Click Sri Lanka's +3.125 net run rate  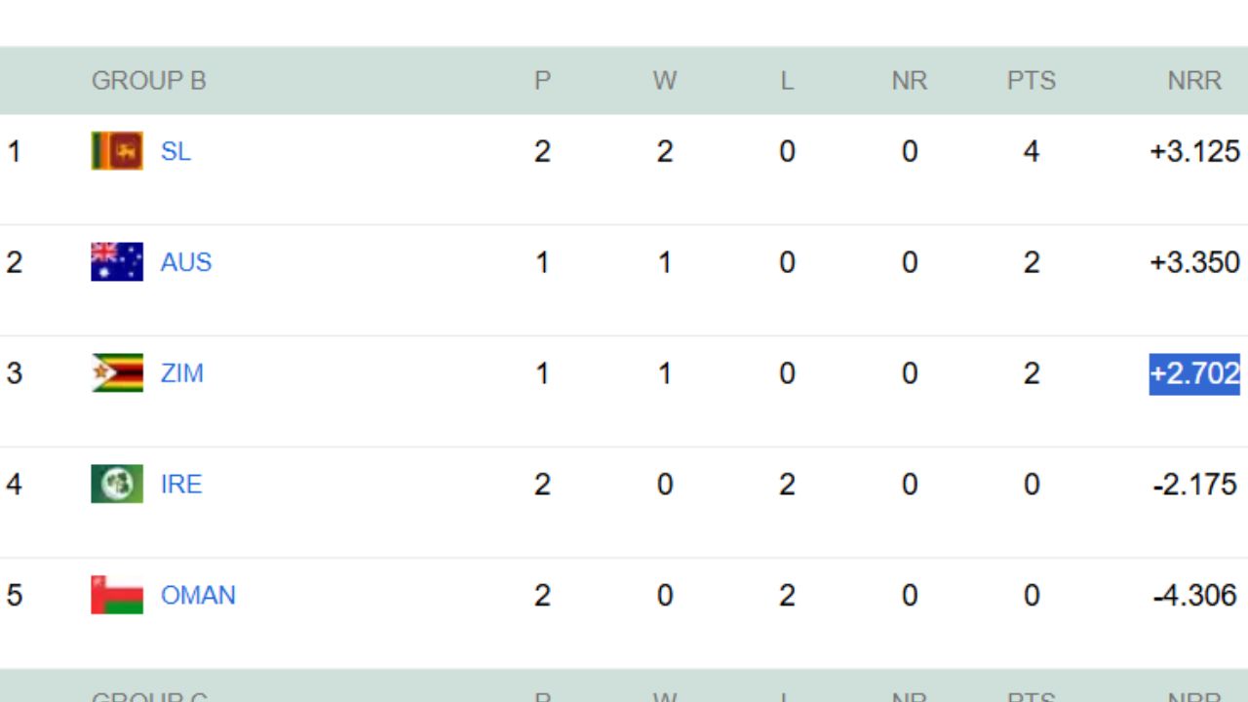[1194, 151]
